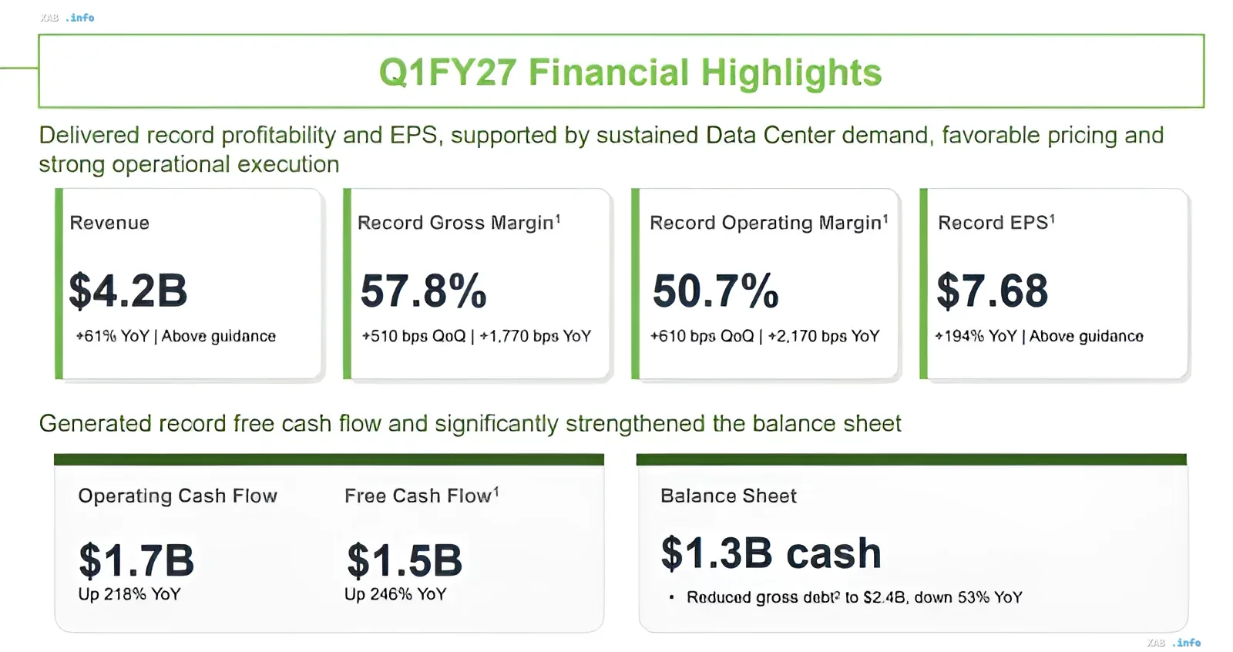The image size is (1233, 652).
Task: Select the +61% YoY above guidance text
Action: (x=176, y=336)
